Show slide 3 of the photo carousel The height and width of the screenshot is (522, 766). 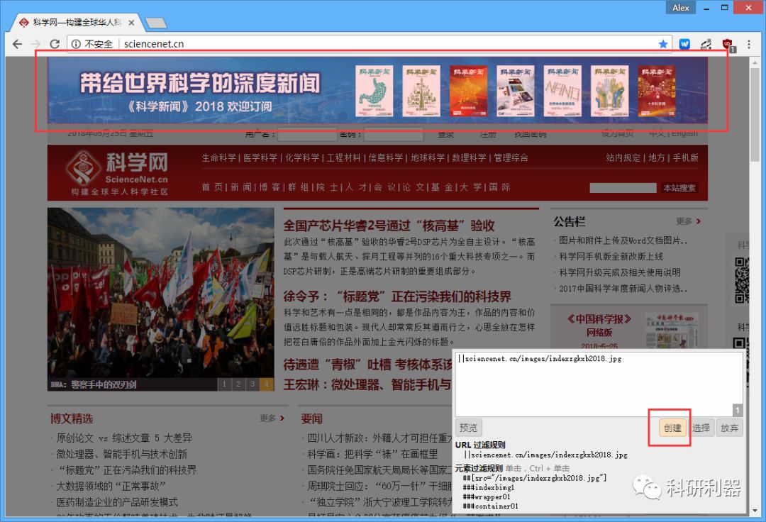[x=252, y=384]
